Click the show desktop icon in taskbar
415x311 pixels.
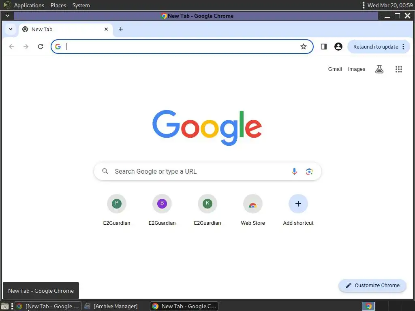pyautogui.click(x=5, y=307)
